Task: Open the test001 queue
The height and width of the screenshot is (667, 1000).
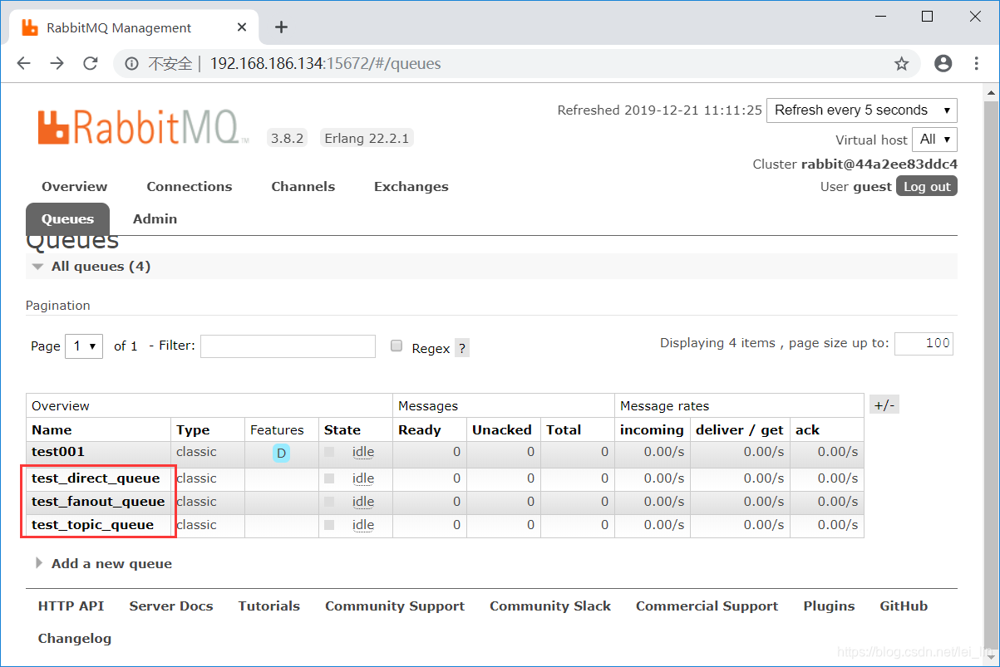Action: point(58,452)
